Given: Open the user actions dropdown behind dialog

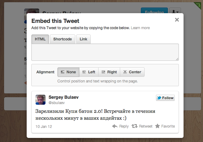Looking at the screenshot, I should 175,11.
